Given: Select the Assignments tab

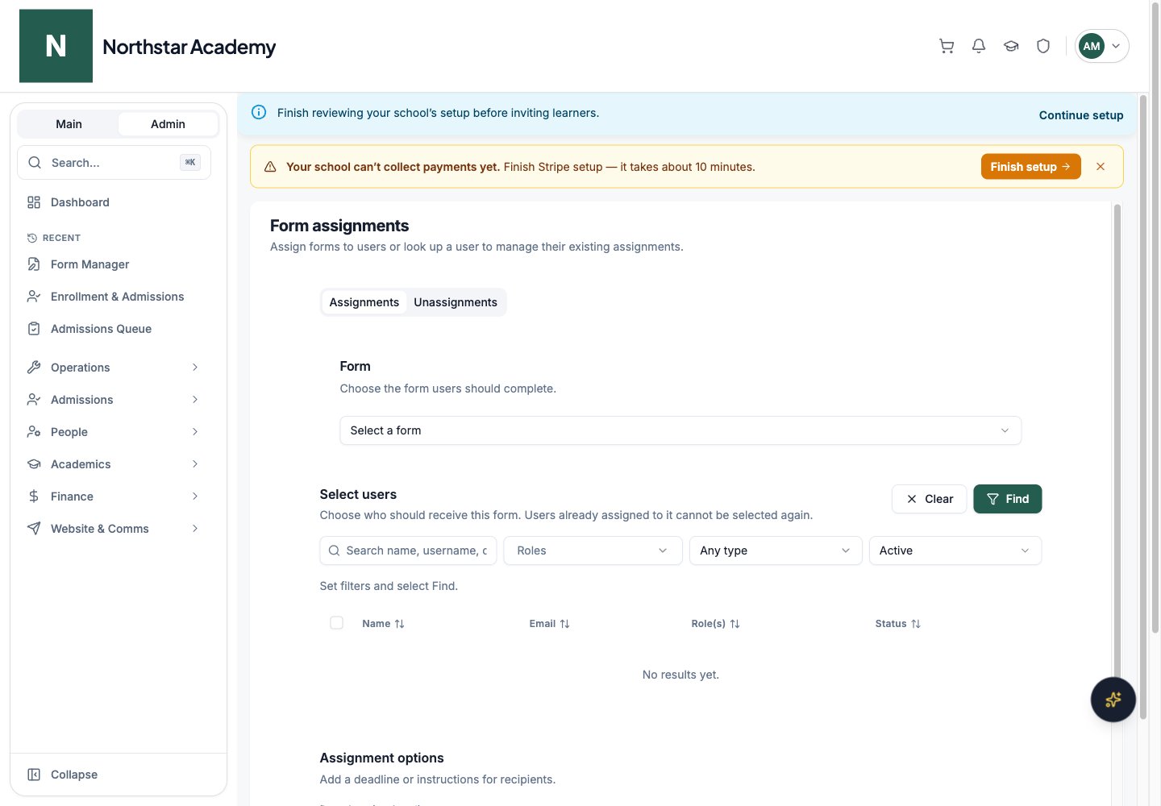Looking at the screenshot, I should pyautogui.click(x=364, y=302).
